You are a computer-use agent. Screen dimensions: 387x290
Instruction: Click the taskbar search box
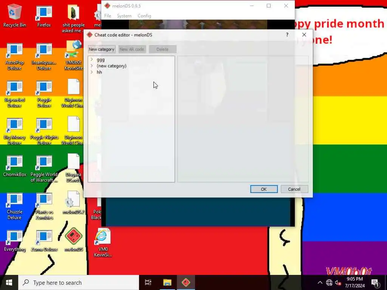79,282
